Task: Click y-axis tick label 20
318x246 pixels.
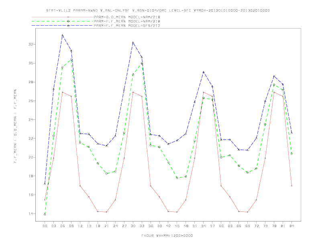Action: coord(31,157)
